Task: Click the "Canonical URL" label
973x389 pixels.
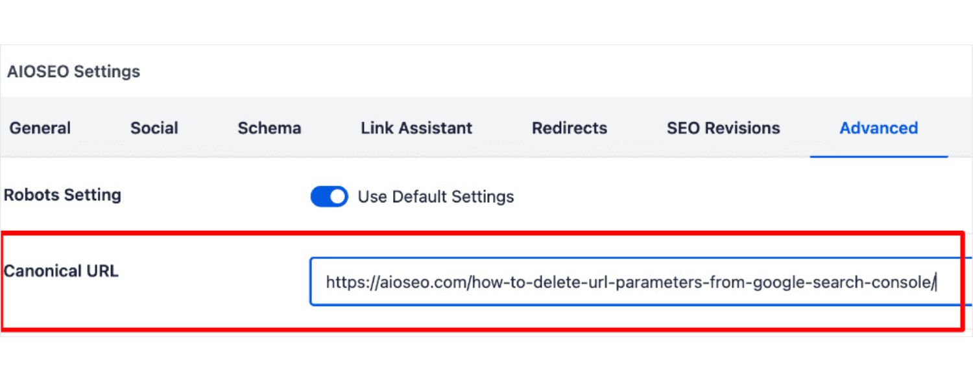Action: coord(62,271)
